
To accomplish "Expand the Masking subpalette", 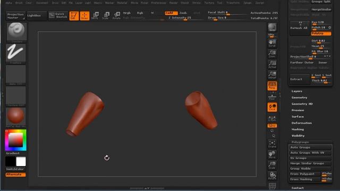I will tap(297, 129).
